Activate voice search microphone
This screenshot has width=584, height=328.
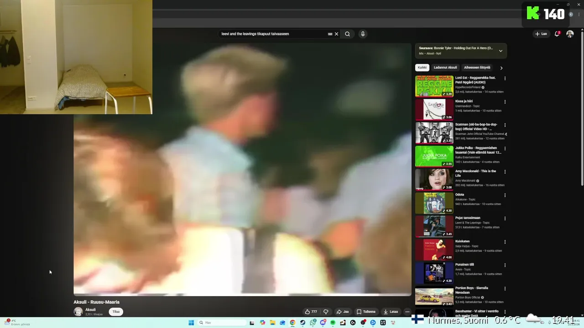(x=363, y=34)
